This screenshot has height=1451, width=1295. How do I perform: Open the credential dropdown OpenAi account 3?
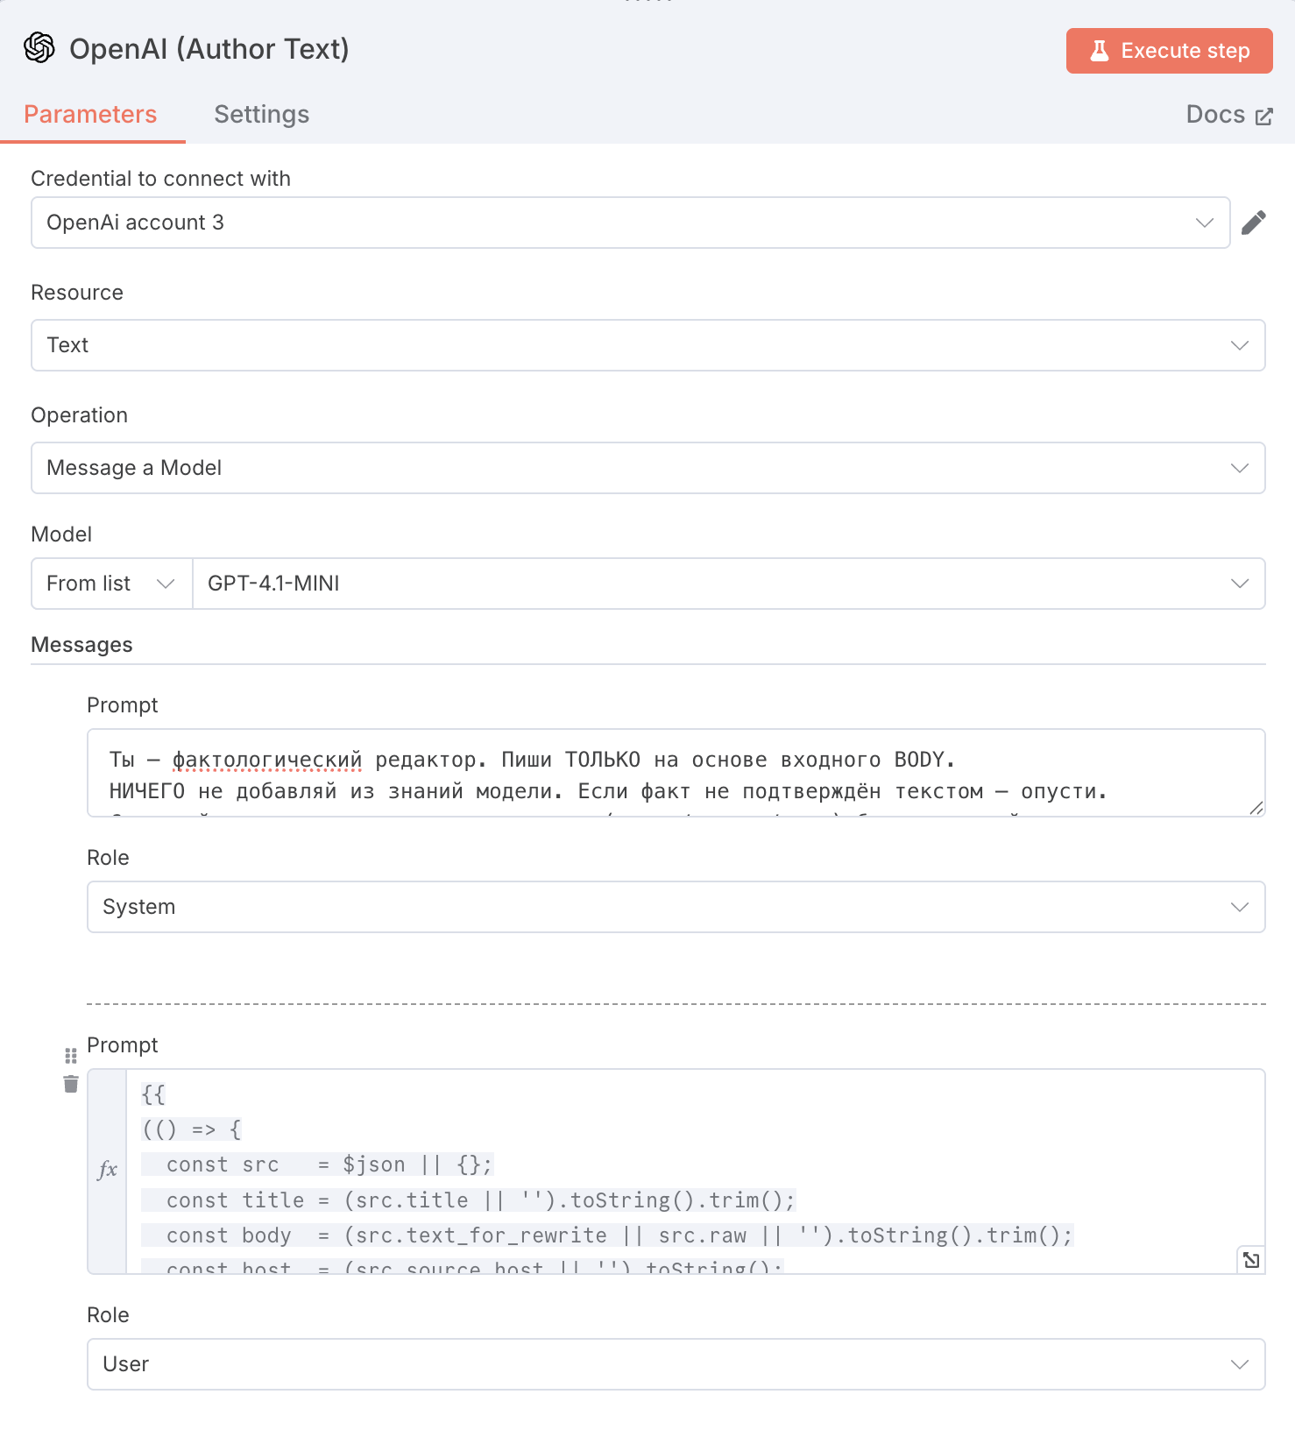point(630,223)
